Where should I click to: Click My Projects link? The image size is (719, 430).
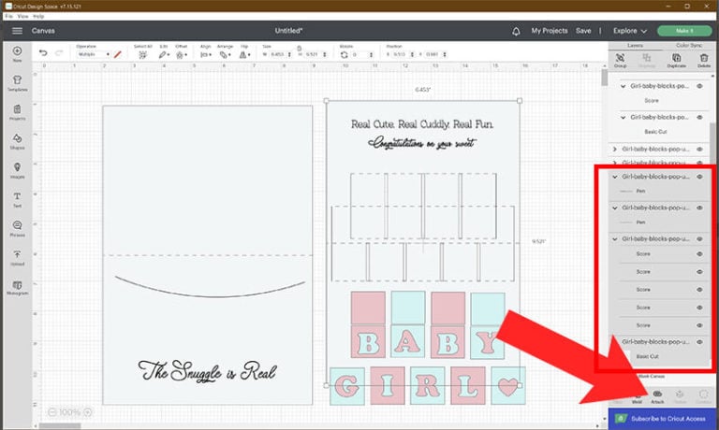tap(550, 31)
